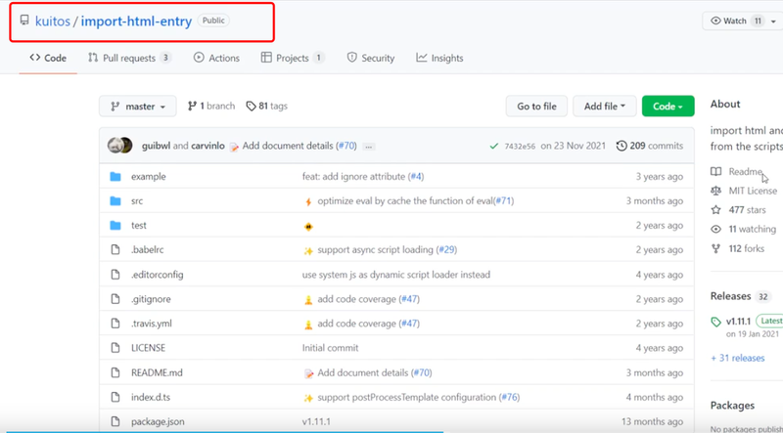Open the test folder
The height and width of the screenshot is (433, 783).
point(139,226)
